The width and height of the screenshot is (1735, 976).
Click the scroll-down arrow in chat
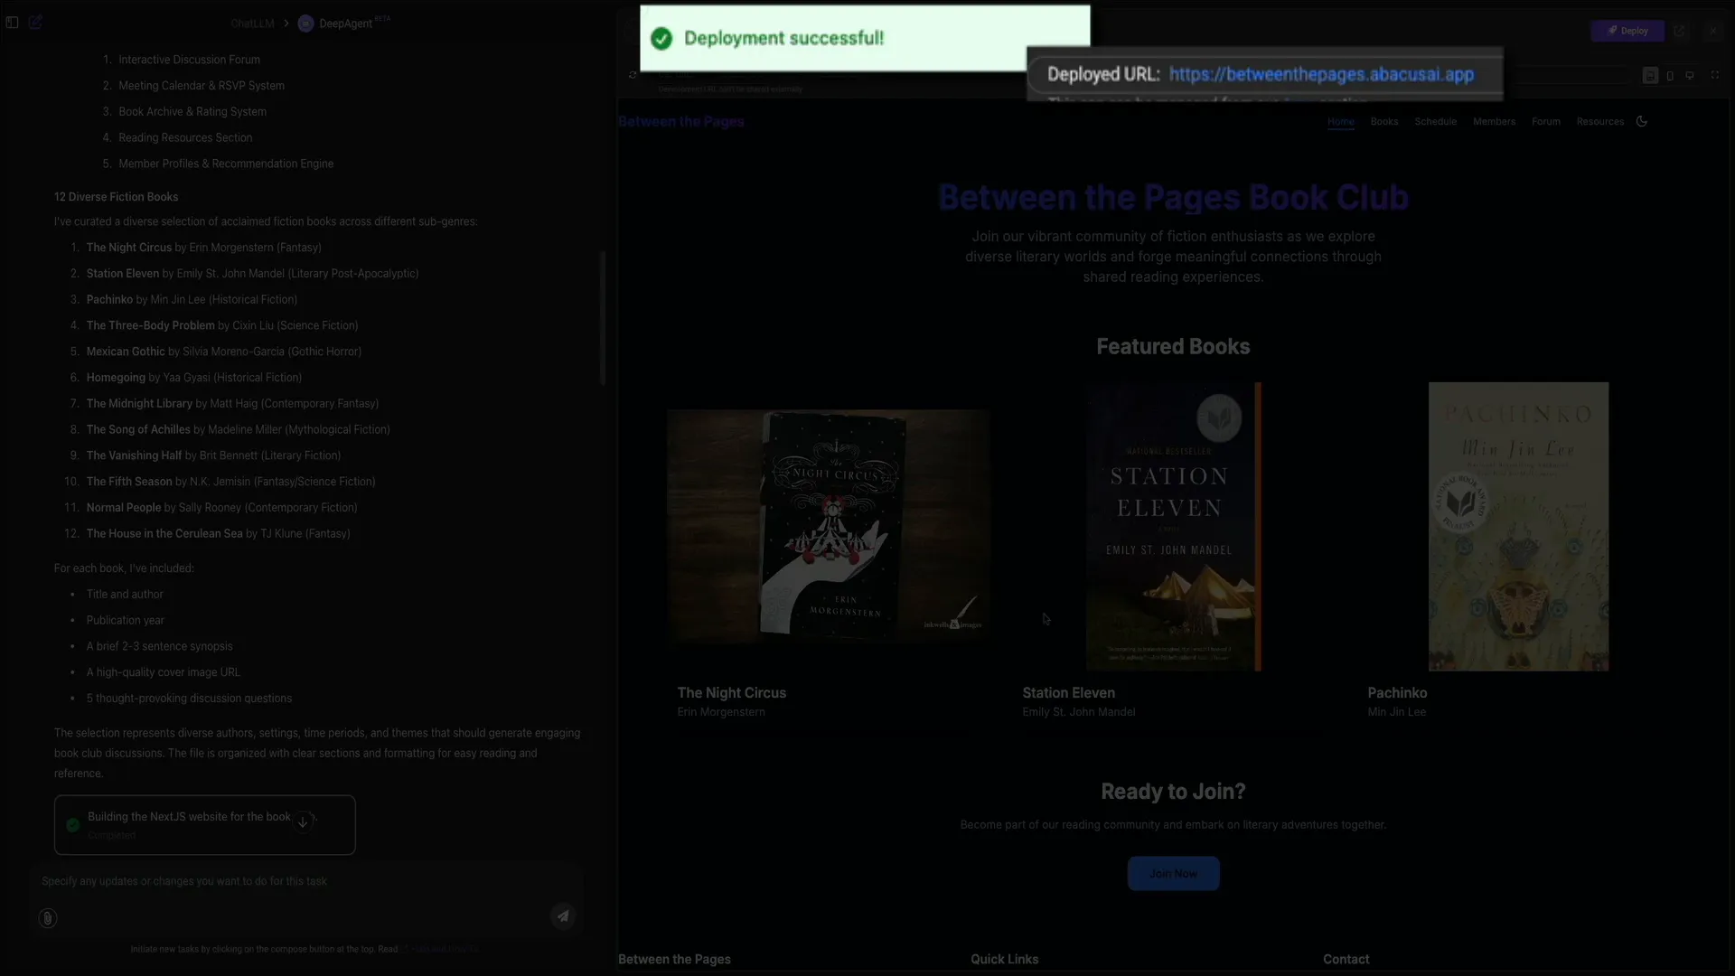pos(303,821)
